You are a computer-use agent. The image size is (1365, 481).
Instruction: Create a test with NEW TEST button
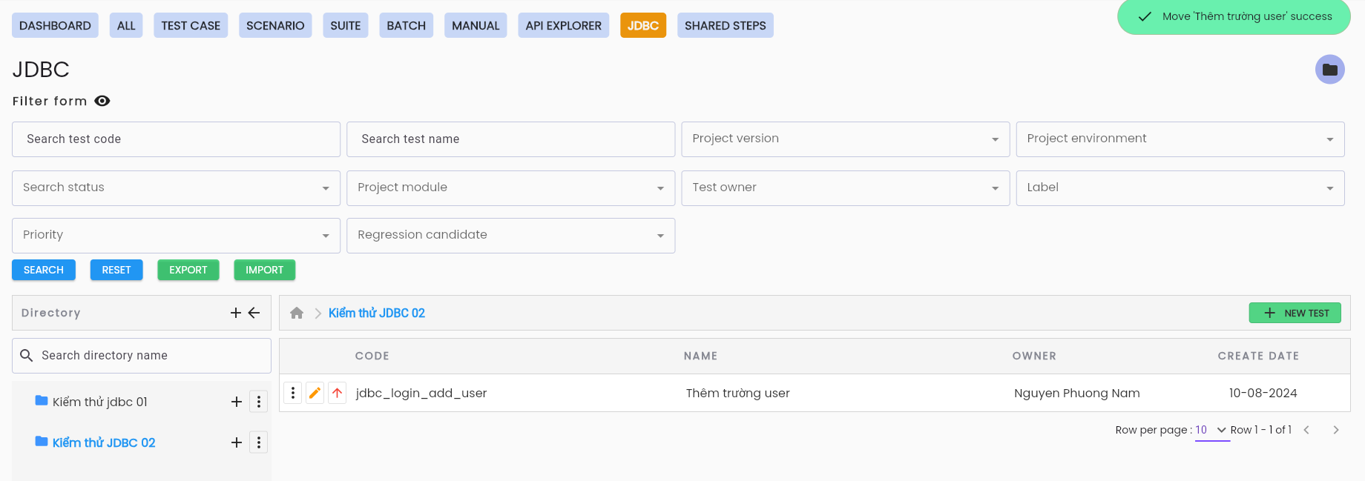coord(1295,313)
